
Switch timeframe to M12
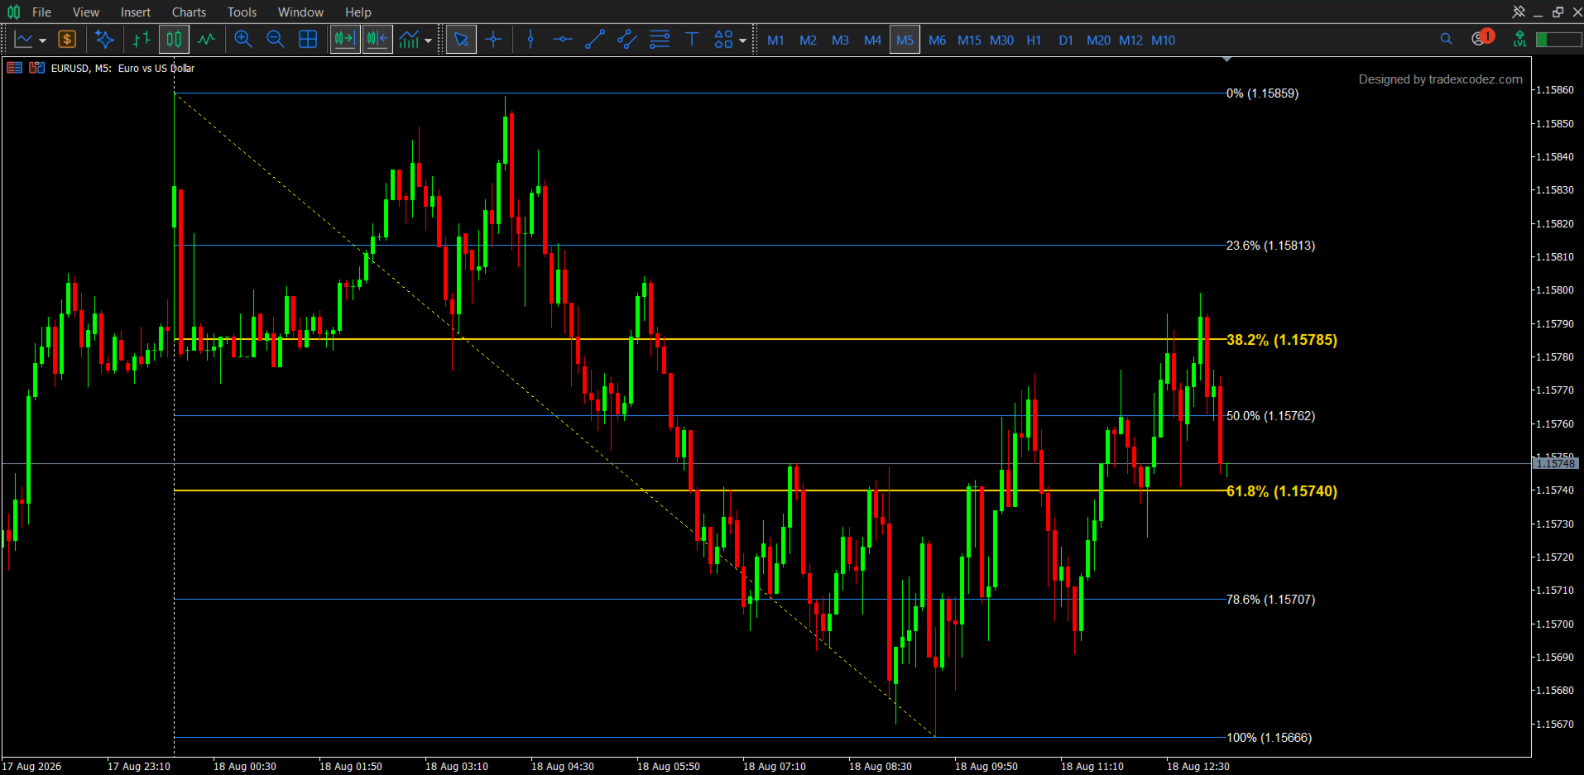pyautogui.click(x=1130, y=40)
